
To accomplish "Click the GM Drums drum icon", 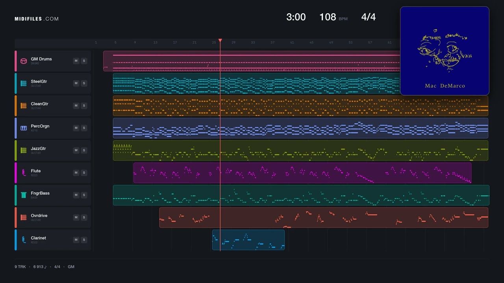I will 24,61.
